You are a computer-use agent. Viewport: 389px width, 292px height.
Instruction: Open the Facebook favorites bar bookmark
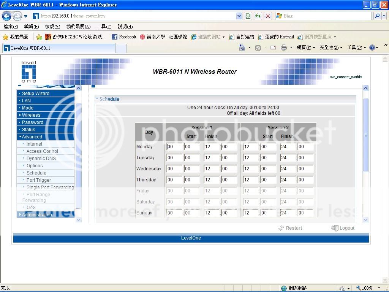124,37
